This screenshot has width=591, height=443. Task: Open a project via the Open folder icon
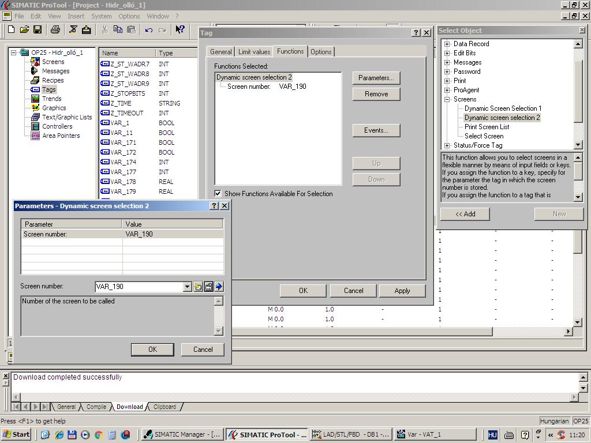click(x=24, y=30)
